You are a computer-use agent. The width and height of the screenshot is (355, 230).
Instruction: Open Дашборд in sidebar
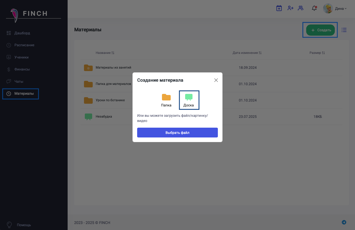point(22,33)
